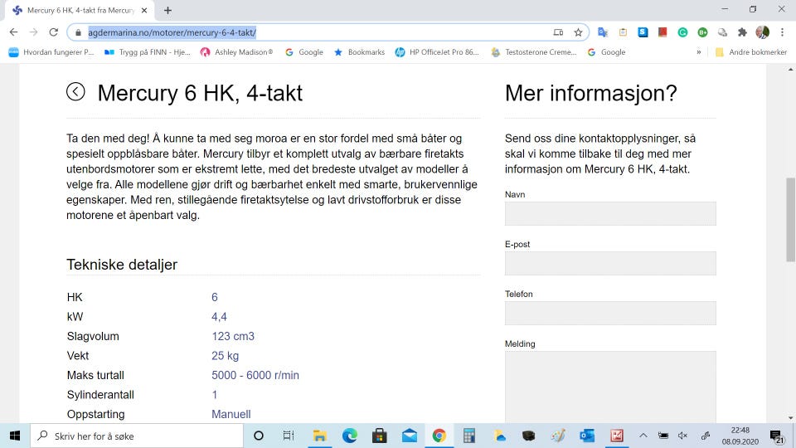Viewport: 796px width, 448px height.
Task: Open the Bookmarks star bookmark
Action: point(359,51)
